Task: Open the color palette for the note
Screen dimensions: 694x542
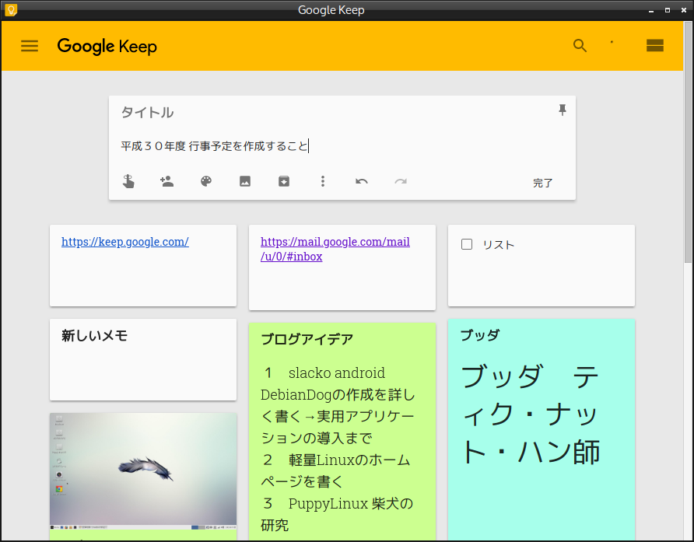Action: pos(205,181)
